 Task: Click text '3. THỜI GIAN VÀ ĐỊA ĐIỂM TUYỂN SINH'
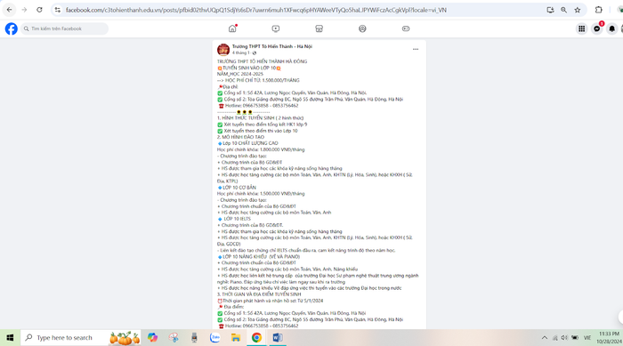point(259,294)
